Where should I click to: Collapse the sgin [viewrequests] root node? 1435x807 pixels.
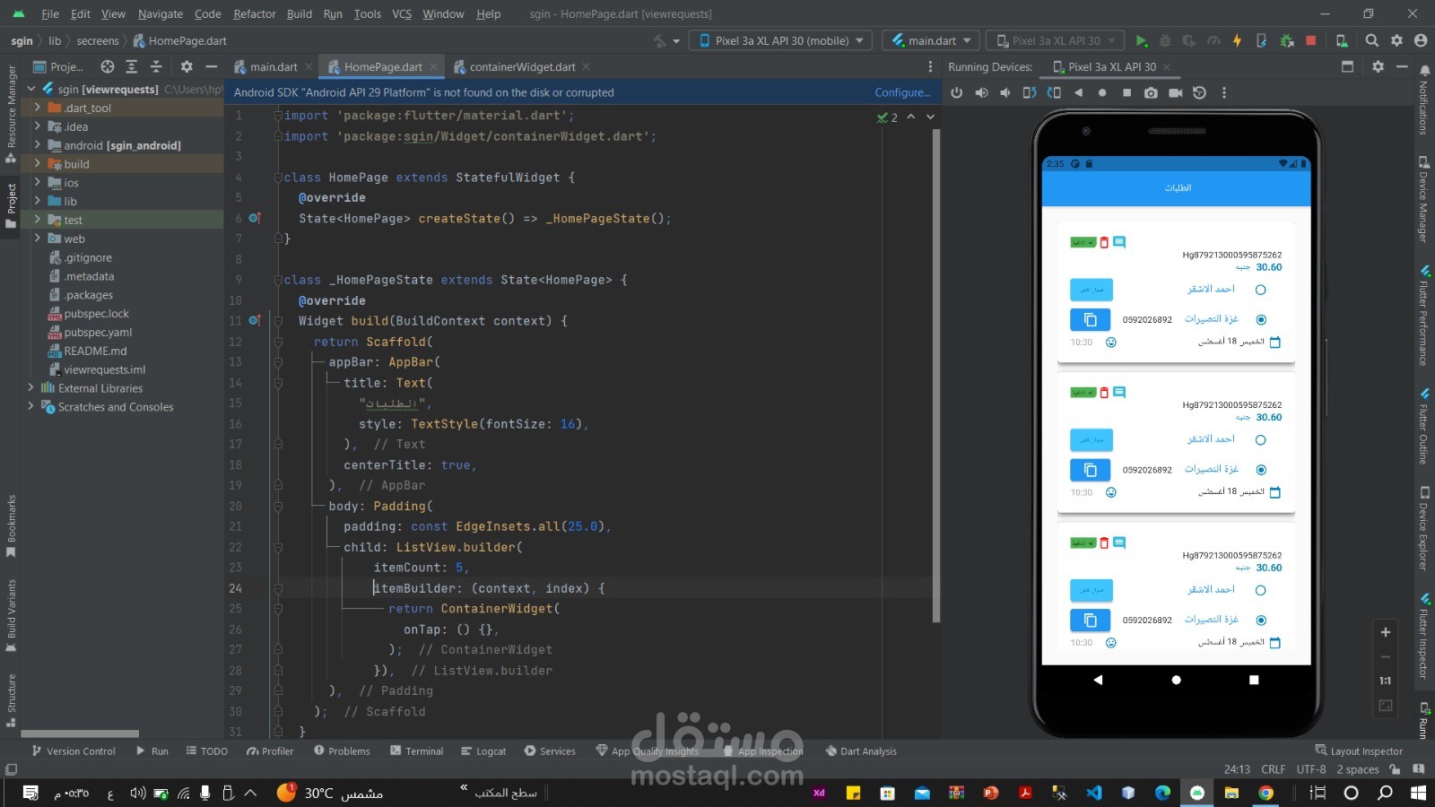(x=31, y=89)
